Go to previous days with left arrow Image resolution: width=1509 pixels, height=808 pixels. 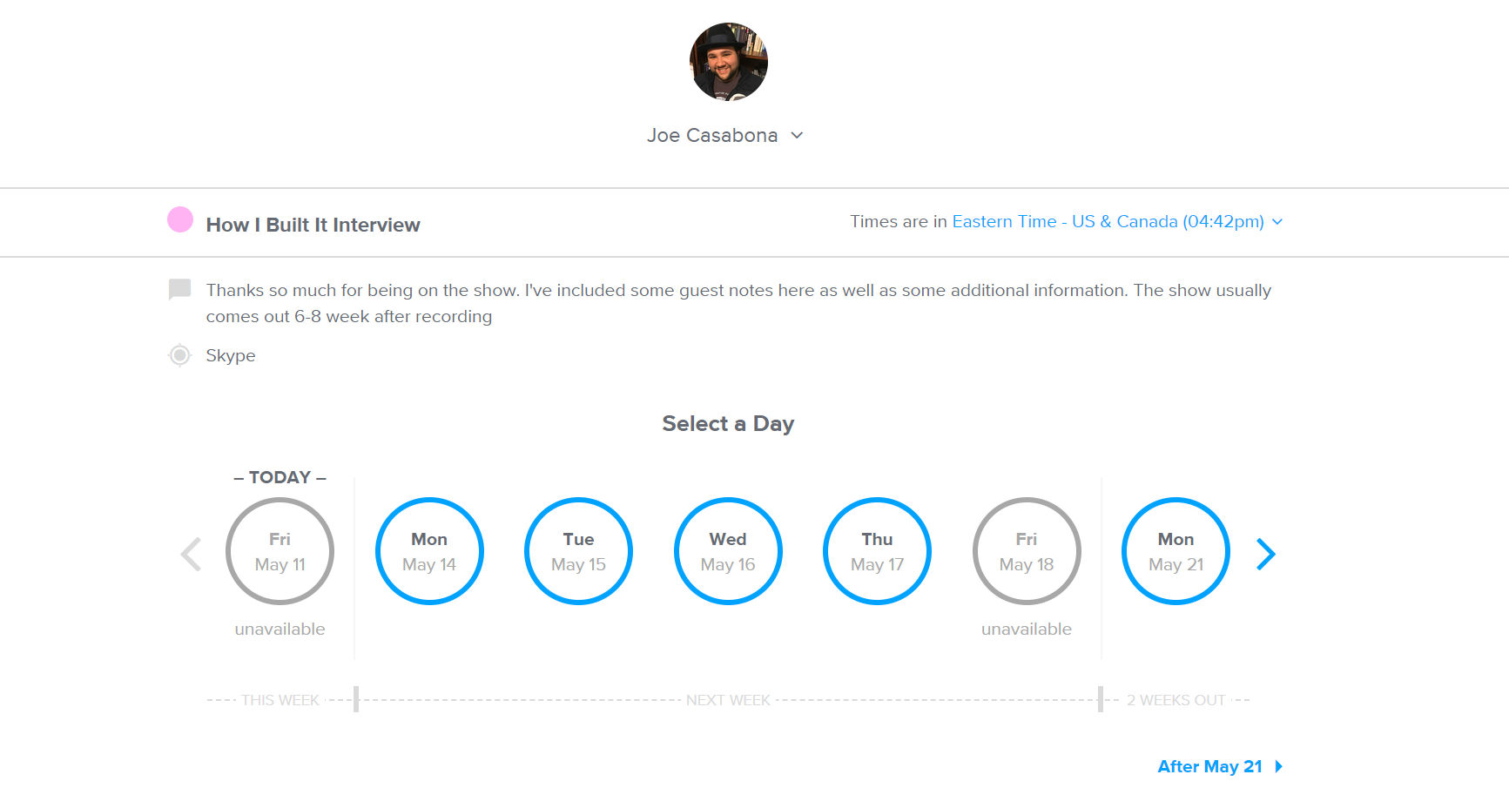(x=191, y=554)
